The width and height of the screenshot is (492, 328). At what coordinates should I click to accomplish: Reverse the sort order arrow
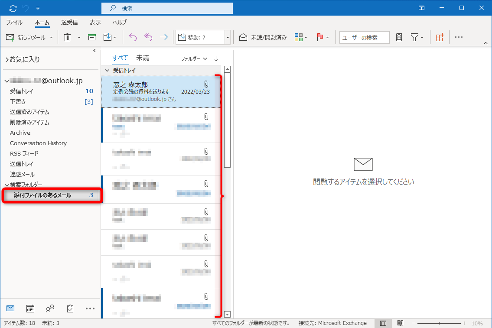click(216, 58)
